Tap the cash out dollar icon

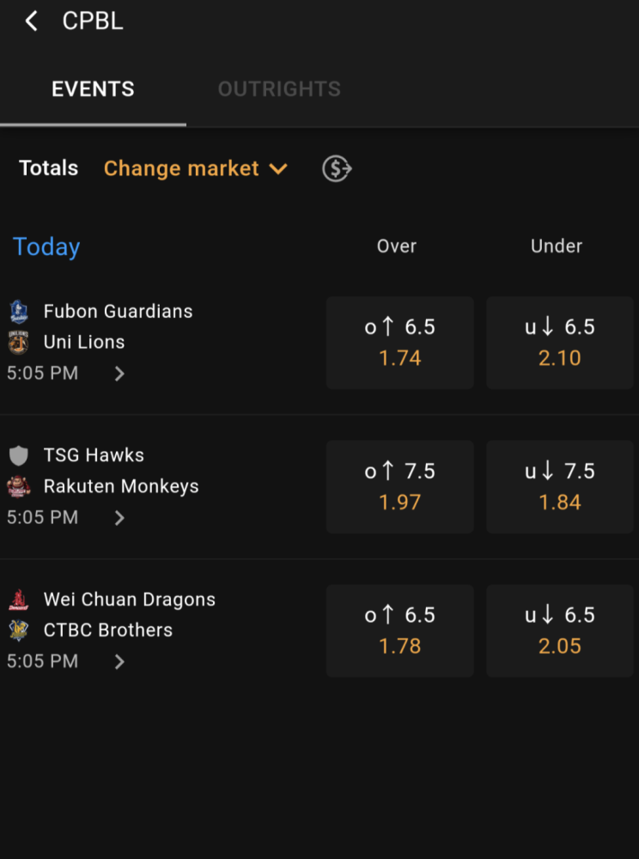[337, 168]
